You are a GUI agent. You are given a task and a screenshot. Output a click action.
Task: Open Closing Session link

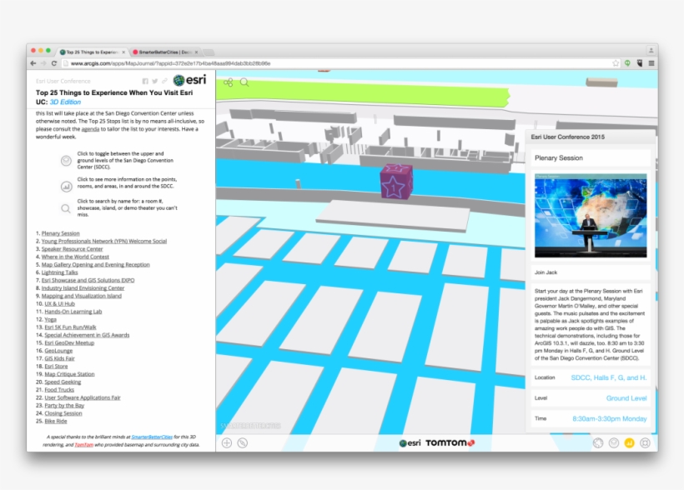click(x=63, y=413)
